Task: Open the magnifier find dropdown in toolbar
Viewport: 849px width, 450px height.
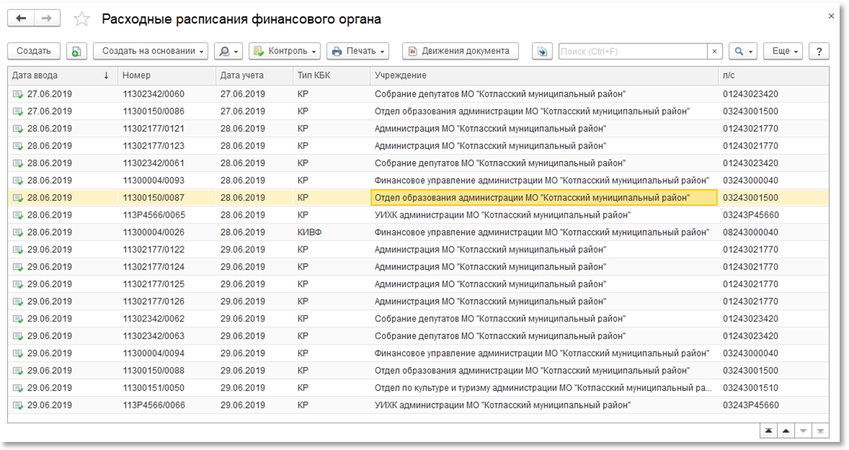Action: [x=228, y=51]
